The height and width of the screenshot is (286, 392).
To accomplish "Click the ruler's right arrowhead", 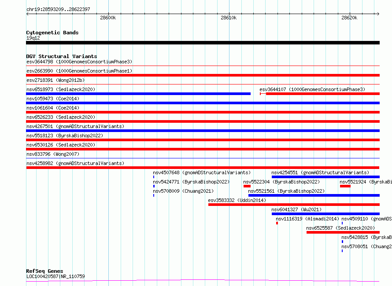I will 378,14.
